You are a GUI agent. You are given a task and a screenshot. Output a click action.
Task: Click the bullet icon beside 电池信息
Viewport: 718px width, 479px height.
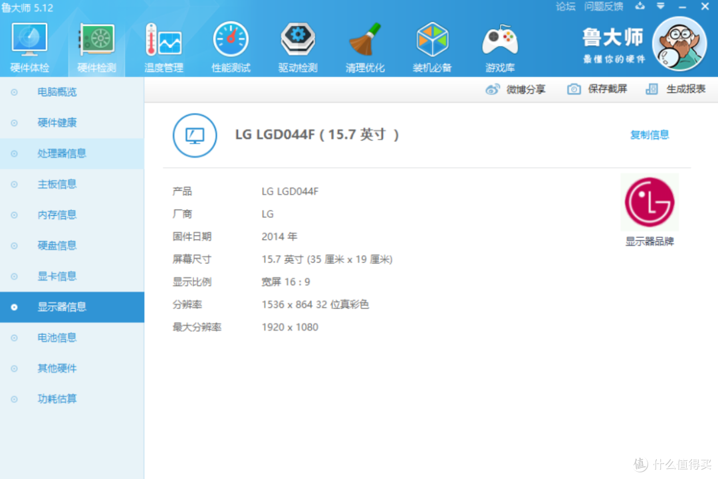click(x=14, y=338)
